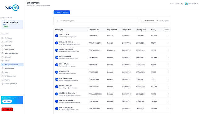Open actions menu for Olivia Brown
Viewport: 200px width, 114px height.
click(168, 58)
